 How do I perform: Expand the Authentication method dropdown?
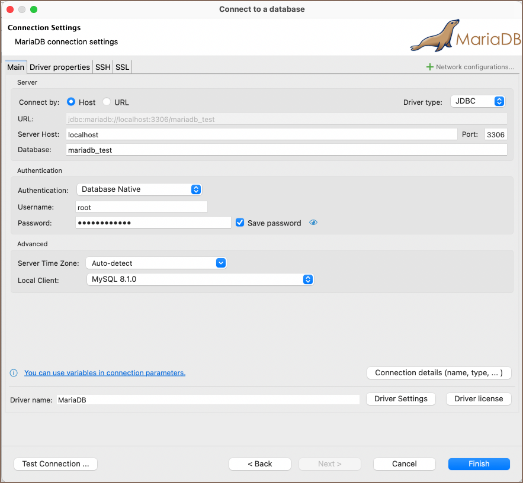tap(139, 189)
